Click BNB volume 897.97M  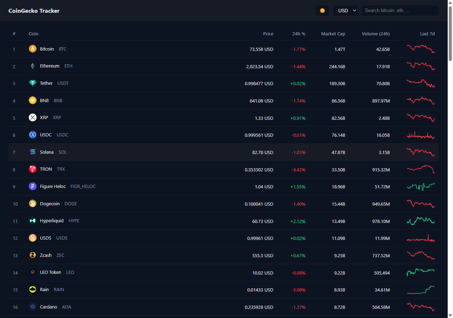(x=381, y=101)
